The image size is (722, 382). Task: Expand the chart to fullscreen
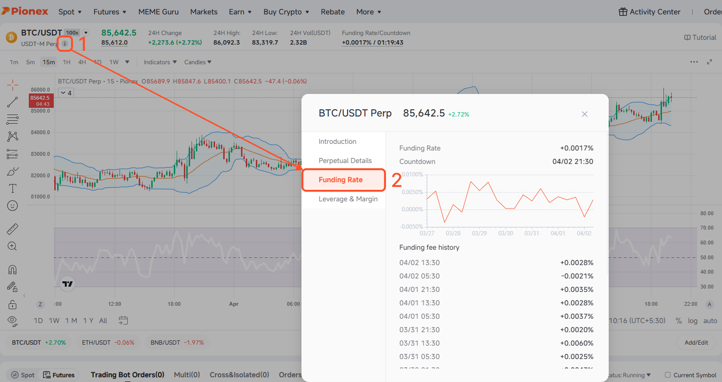pyautogui.click(x=710, y=62)
